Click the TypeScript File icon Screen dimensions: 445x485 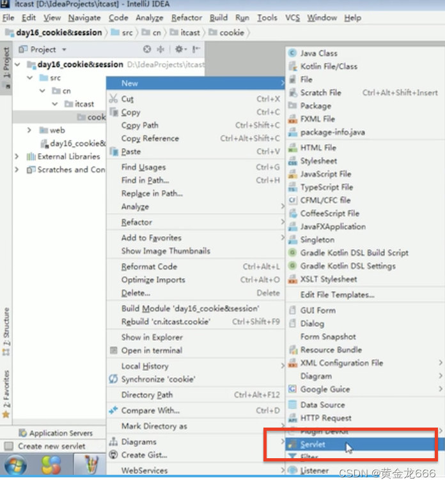click(292, 187)
